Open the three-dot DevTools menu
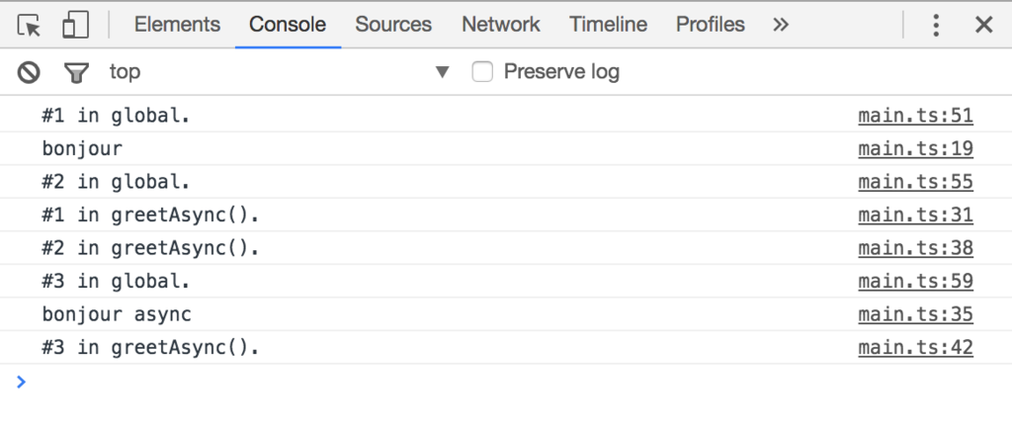 pyautogui.click(x=936, y=25)
